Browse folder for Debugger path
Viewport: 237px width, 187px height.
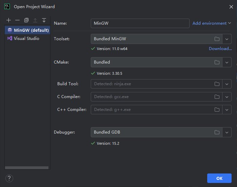point(217,132)
